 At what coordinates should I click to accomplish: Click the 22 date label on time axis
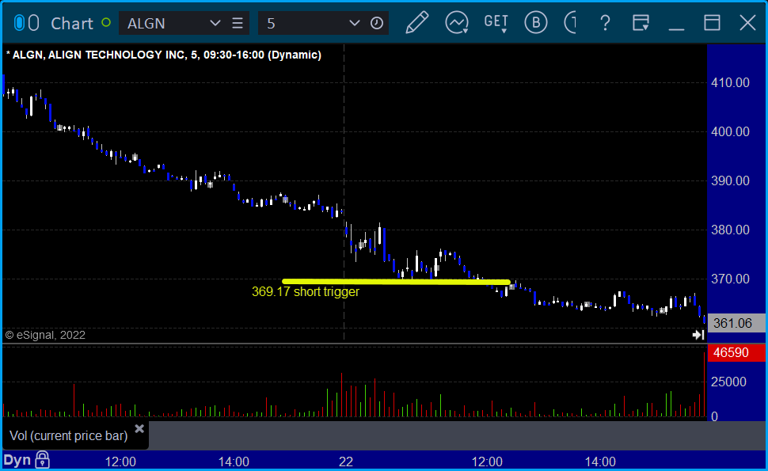pos(346,462)
